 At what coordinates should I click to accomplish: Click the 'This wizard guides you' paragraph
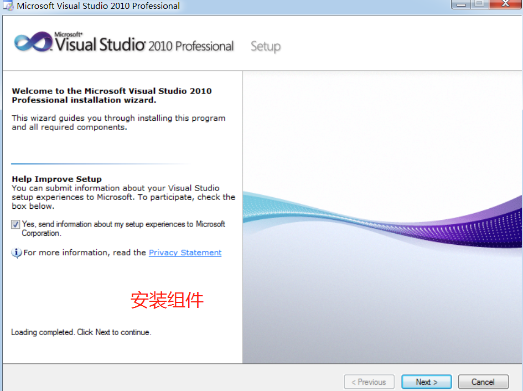click(118, 122)
